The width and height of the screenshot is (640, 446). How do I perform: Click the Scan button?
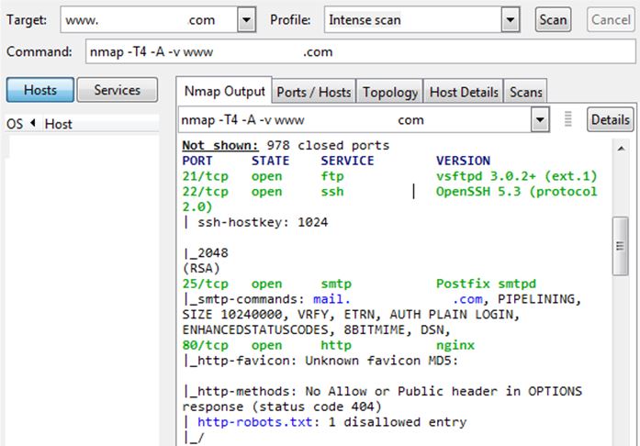[553, 19]
